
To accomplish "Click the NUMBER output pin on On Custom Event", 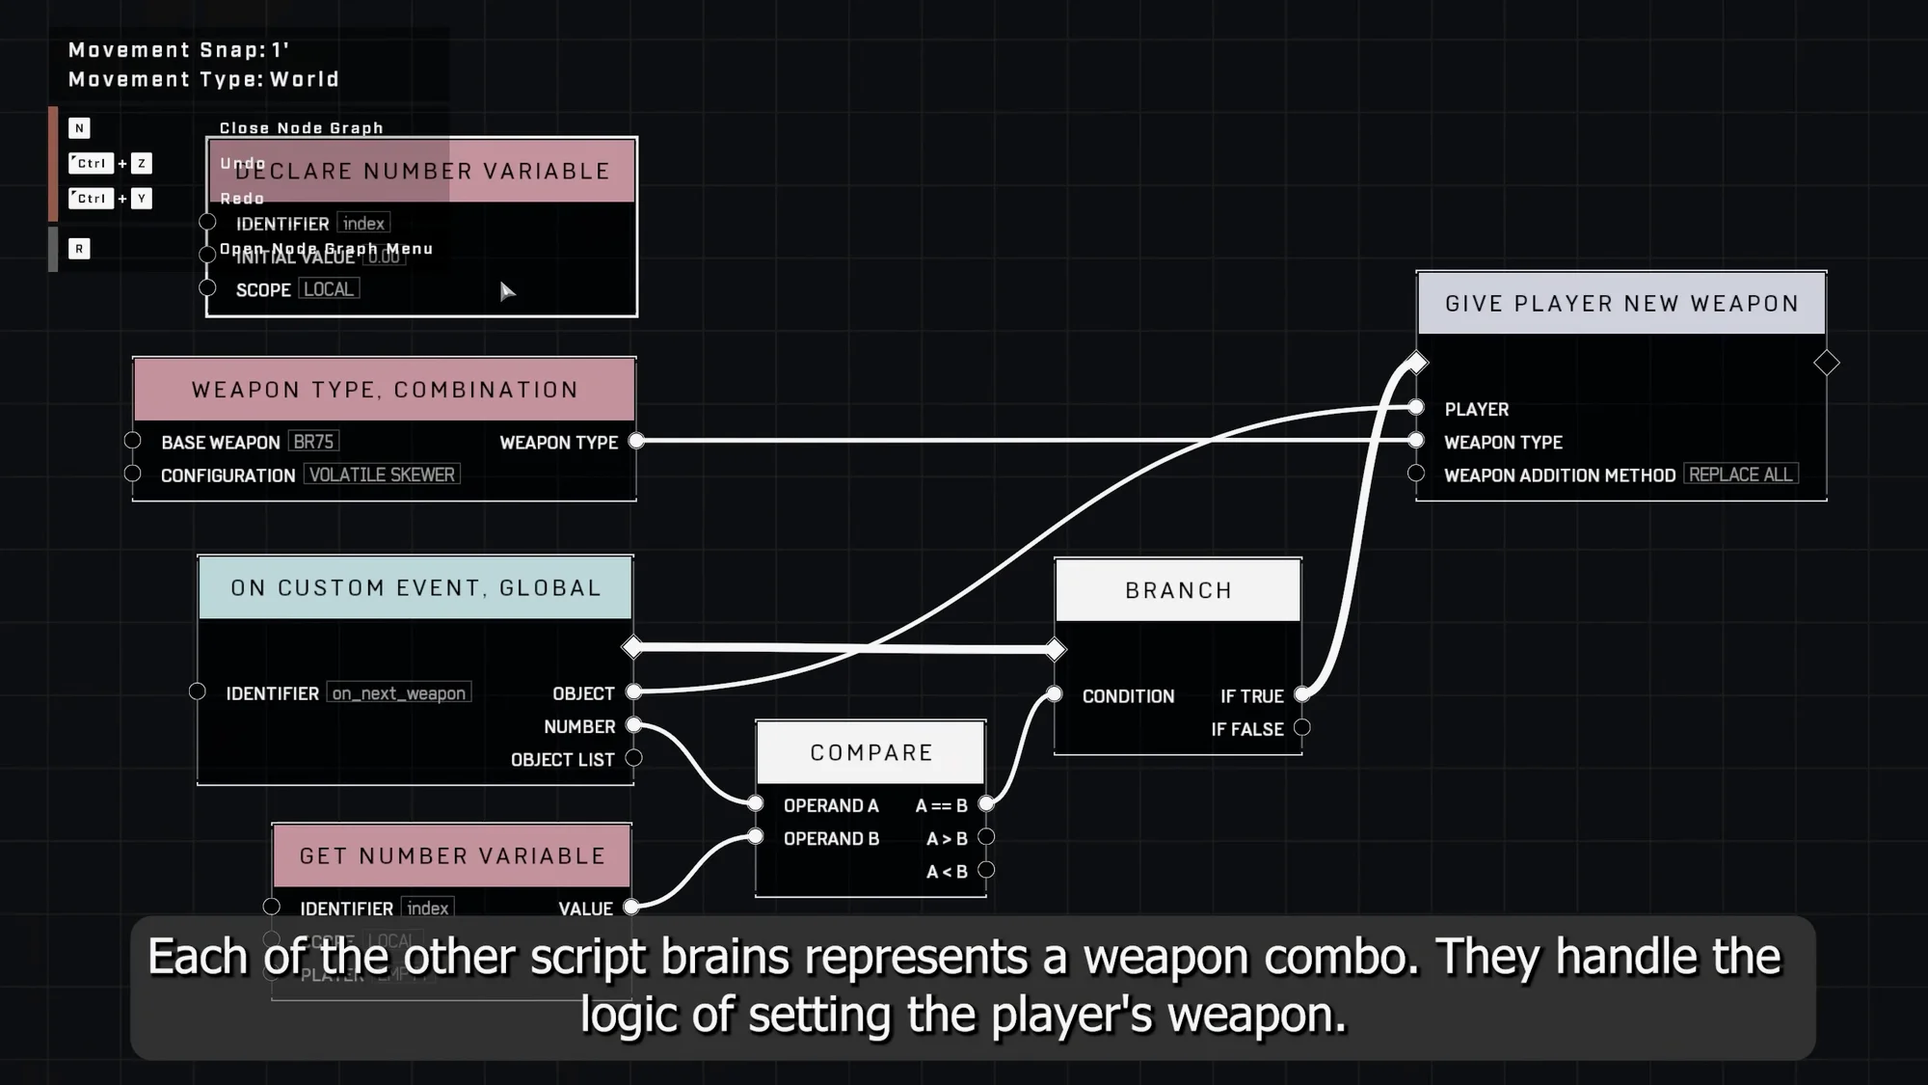I will [x=633, y=724].
